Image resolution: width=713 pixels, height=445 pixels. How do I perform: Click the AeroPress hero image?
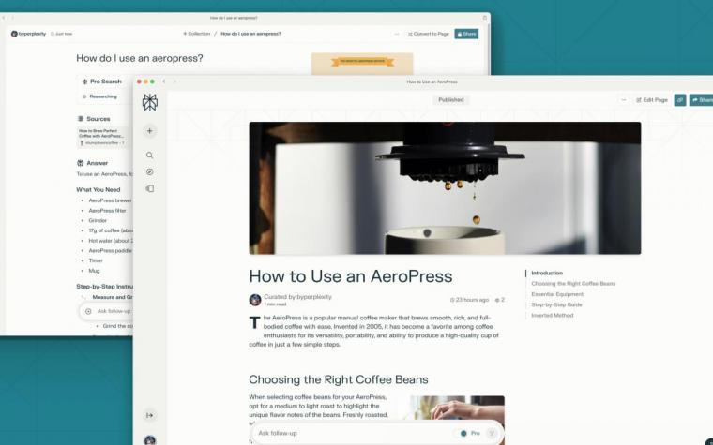click(445, 188)
